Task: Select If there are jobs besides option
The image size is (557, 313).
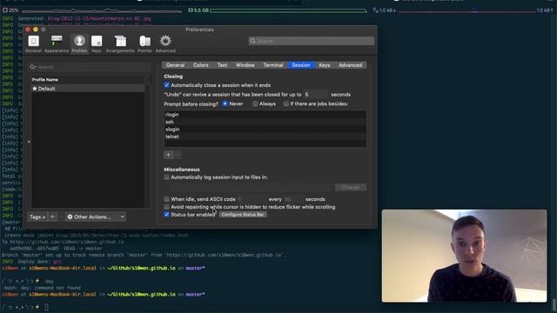Action: click(x=285, y=103)
